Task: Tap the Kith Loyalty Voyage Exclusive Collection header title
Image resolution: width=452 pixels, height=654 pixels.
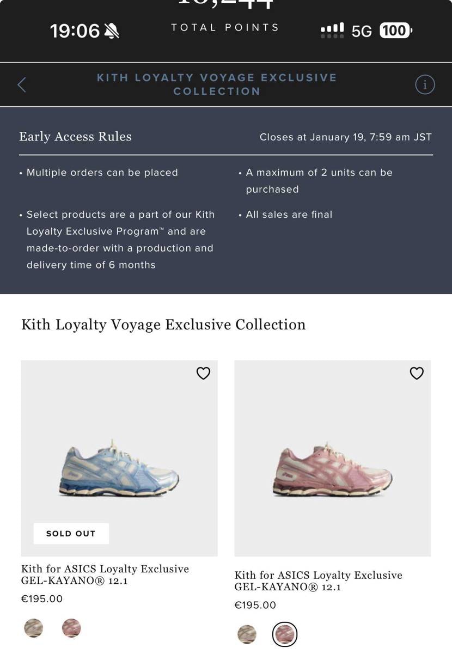Action: [x=217, y=84]
